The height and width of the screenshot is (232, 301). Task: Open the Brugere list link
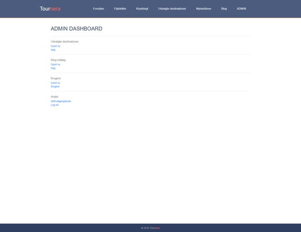click(55, 86)
